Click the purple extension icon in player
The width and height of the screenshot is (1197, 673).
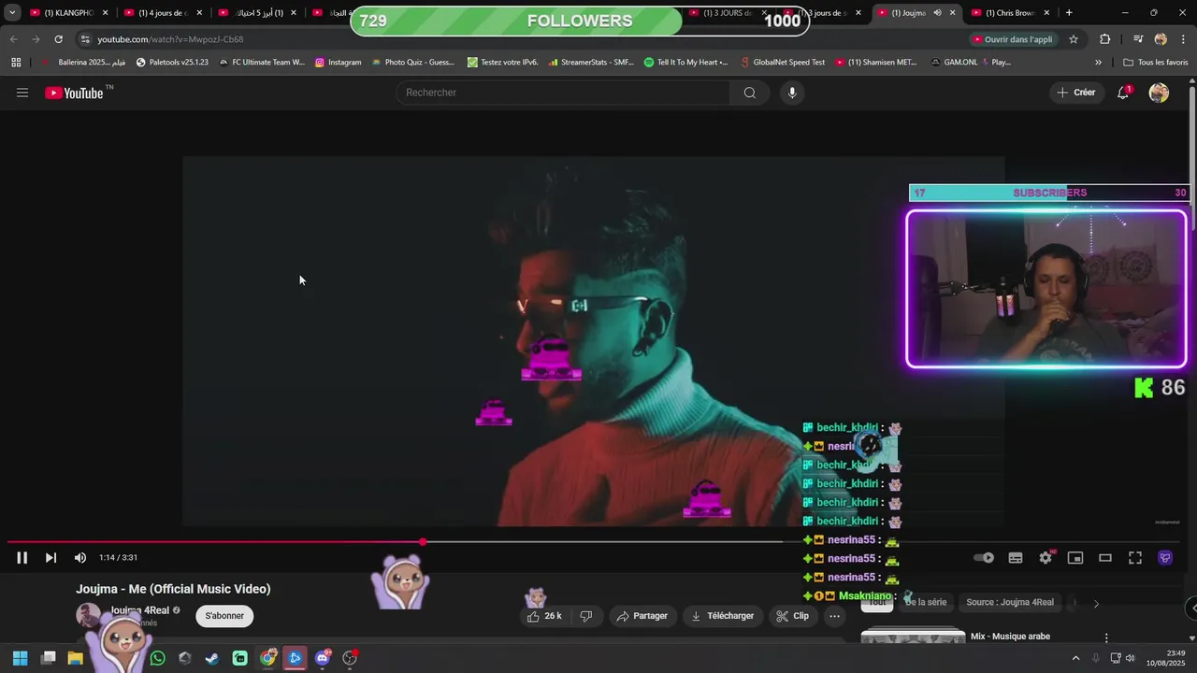click(x=1165, y=558)
